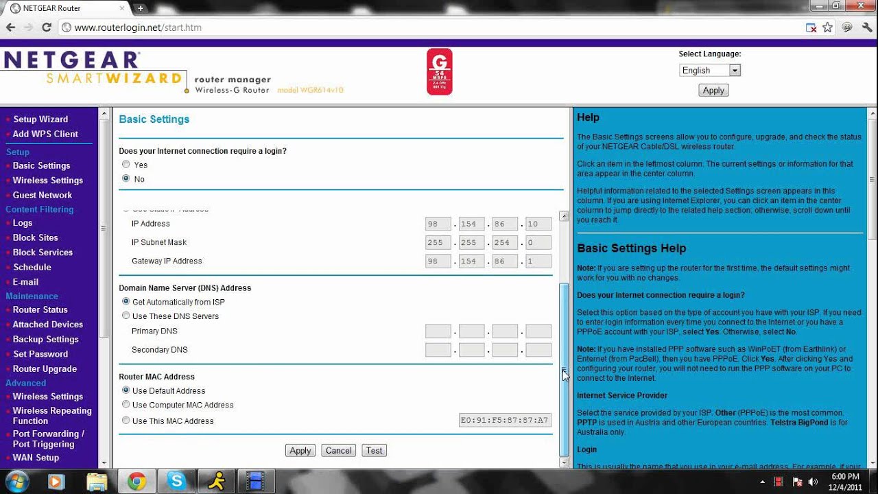The height and width of the screenshot is (494, 878).
Task: Click the Wireless-G 54 Mbps logo
Action: [439, 71]
